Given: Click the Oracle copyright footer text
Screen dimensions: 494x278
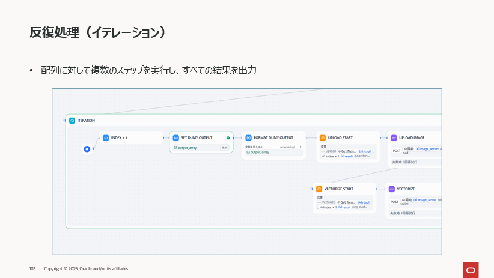Looking at the screenshot, I should (86, 268).
